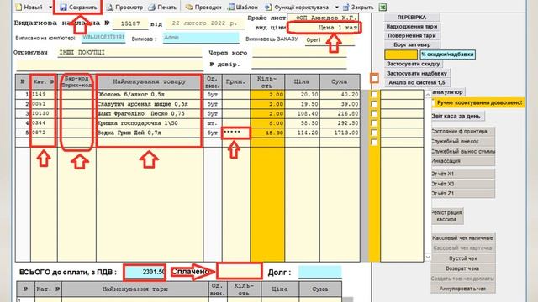538x302 pixels.
Task: Click the total field 2301.50
Action: 145,272
